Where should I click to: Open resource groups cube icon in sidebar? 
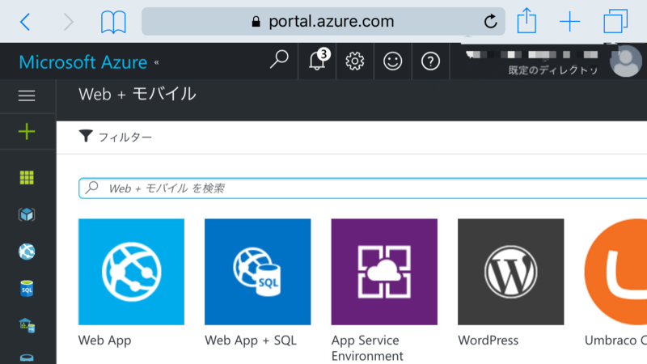point(27,214)
